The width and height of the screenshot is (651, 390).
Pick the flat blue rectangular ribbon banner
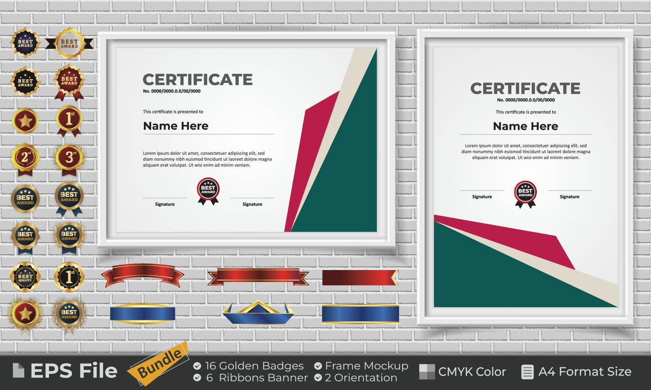pos(360,314)
